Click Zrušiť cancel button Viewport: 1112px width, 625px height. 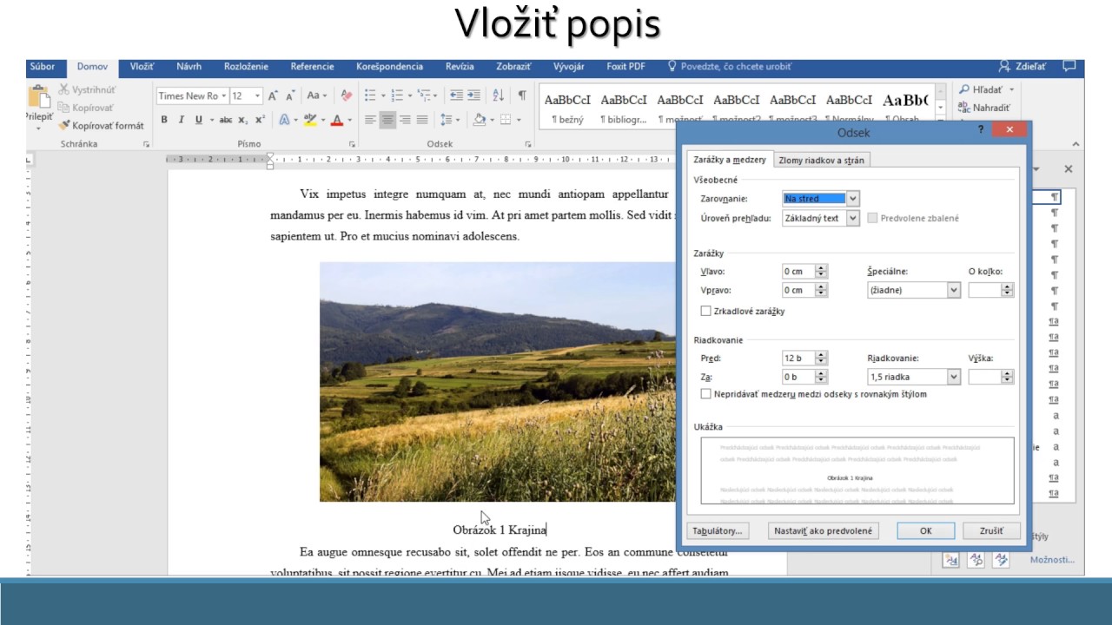pos(991,530)
